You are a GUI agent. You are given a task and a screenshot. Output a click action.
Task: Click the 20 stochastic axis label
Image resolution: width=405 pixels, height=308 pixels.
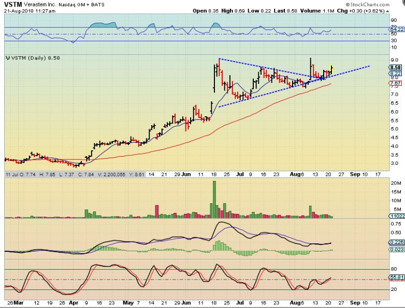[394, 289]
